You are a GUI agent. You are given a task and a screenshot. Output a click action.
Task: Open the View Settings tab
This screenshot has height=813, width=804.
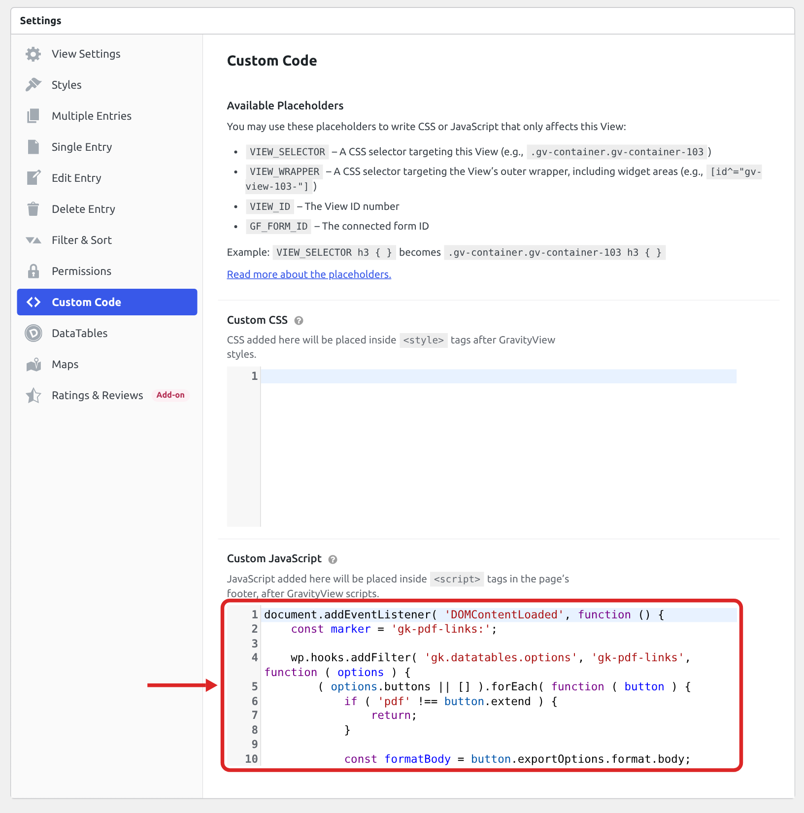(x=107, y=54)
